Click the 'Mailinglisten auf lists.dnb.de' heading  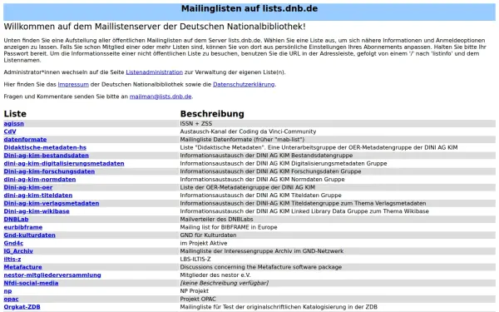click(x=249, y=8)
